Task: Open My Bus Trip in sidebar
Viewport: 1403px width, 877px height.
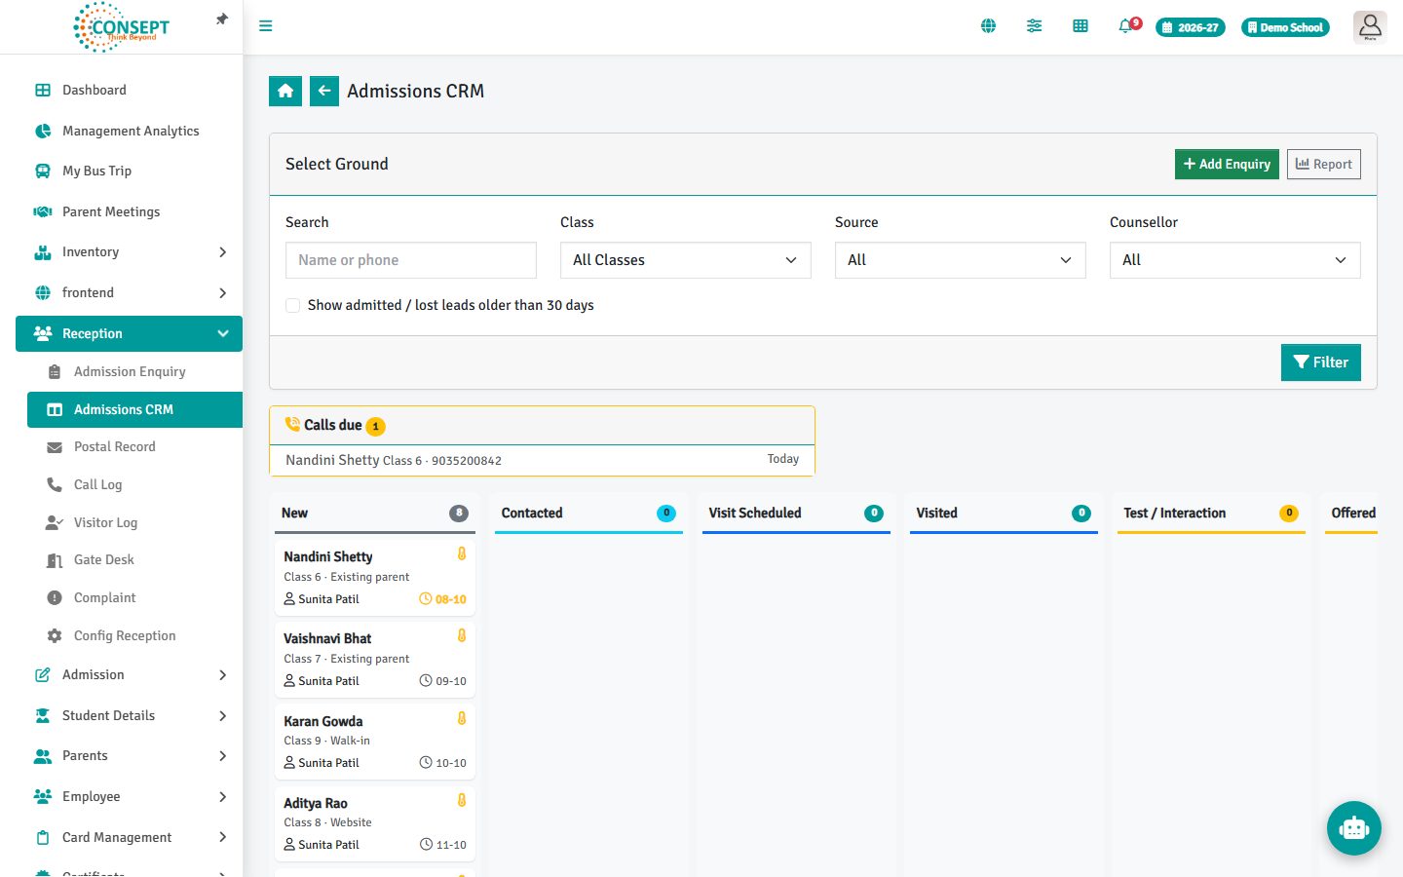Action: (129, 171)
